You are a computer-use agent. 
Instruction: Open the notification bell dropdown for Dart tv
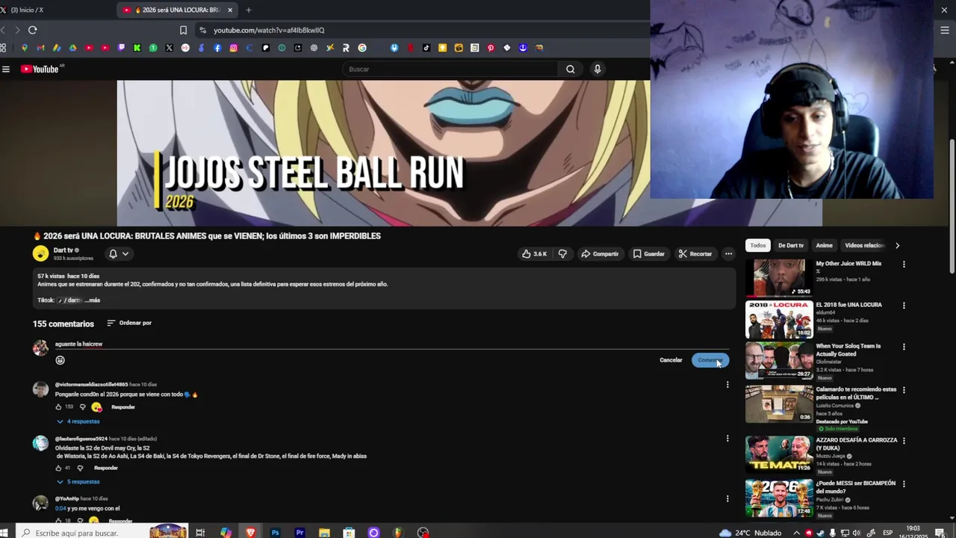click(x=119, y=254)
